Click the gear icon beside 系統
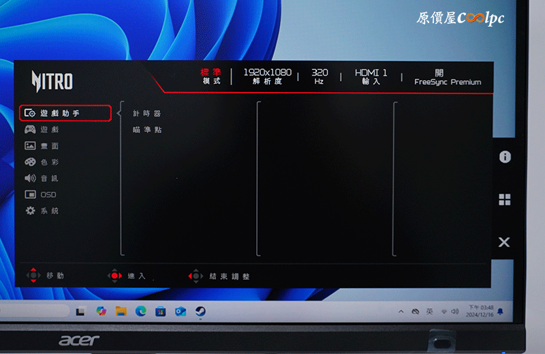545x354 pixels. [x=30, y=211]
